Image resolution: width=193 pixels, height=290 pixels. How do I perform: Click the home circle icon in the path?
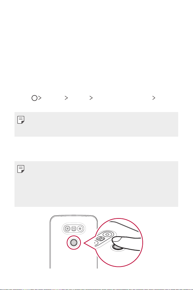point(34,98)
